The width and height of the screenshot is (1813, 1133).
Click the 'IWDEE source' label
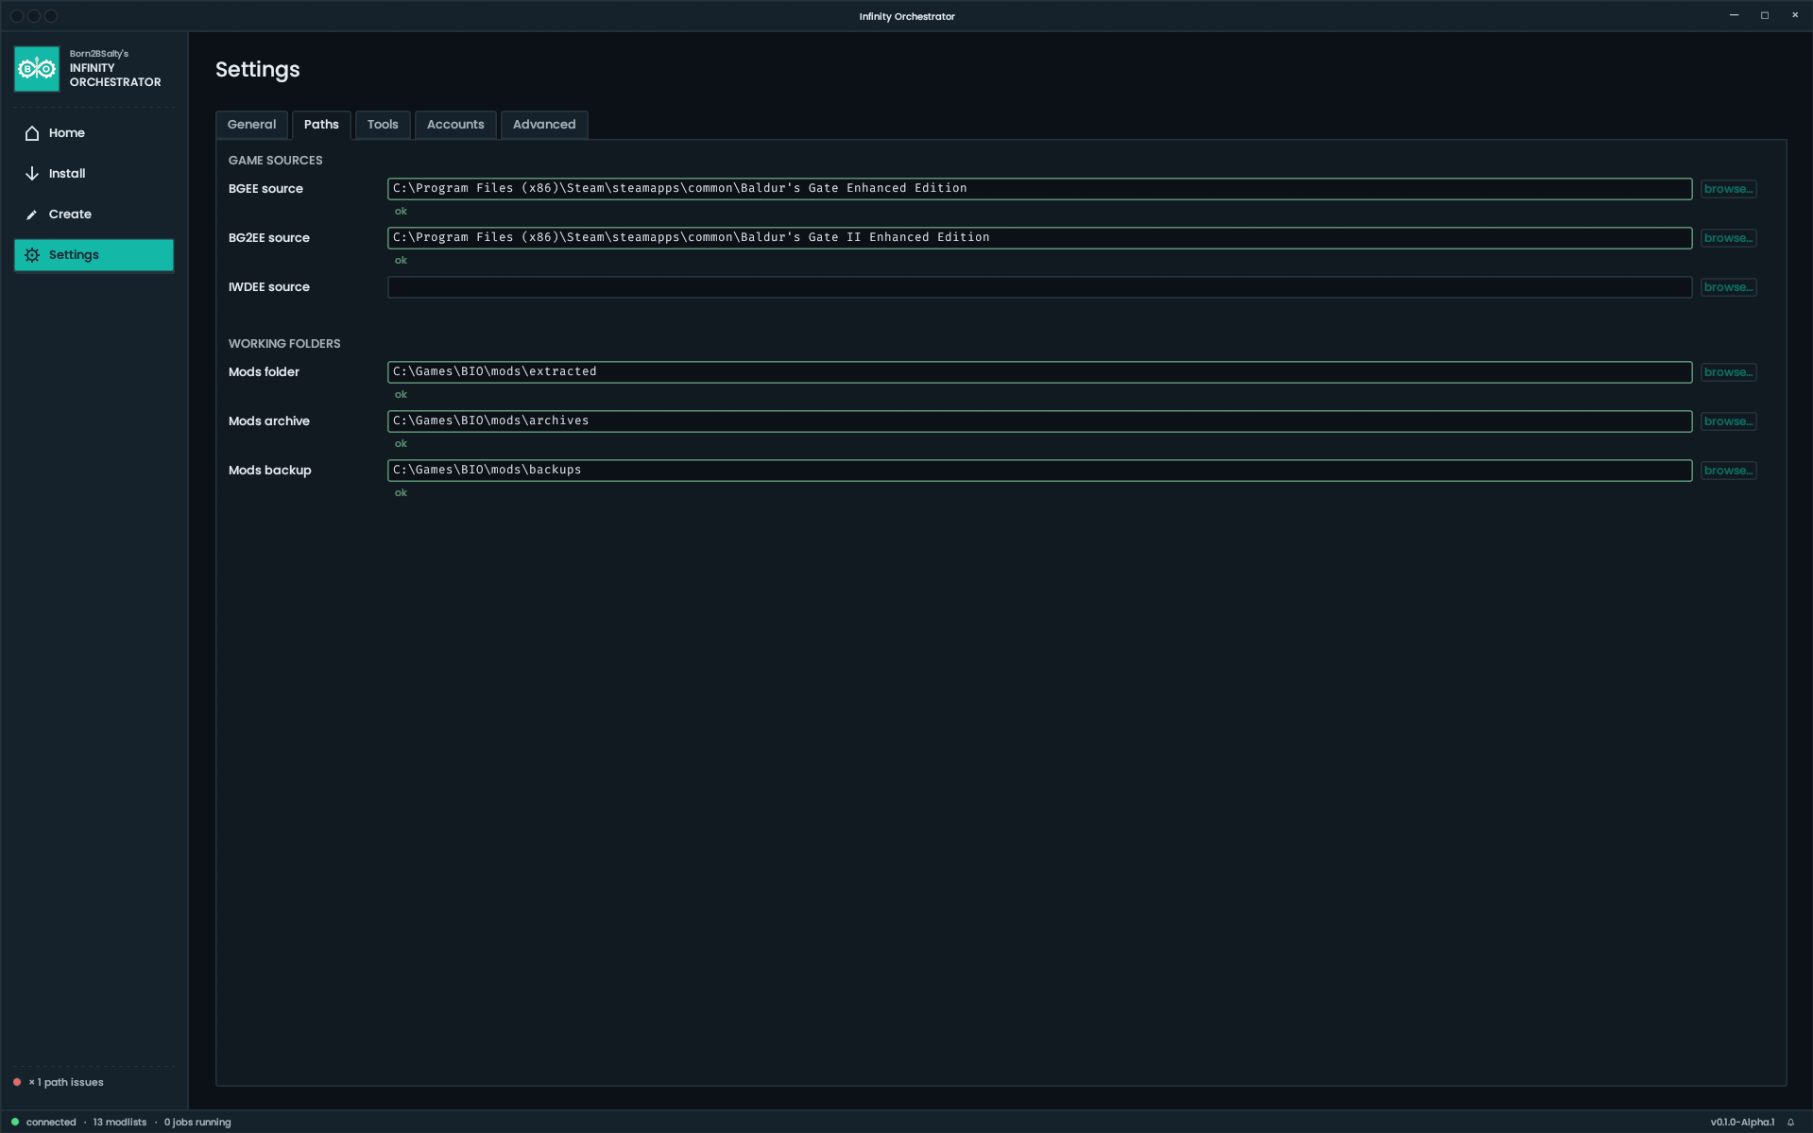[269, 287]
